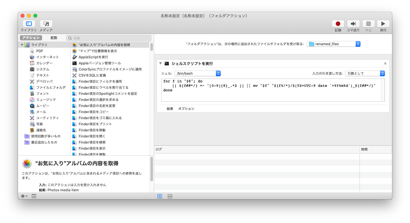This screenshot has height=223, width=410.
Task: Open the 最近追加したもの smart folder
Action: [x=41, y=142]
